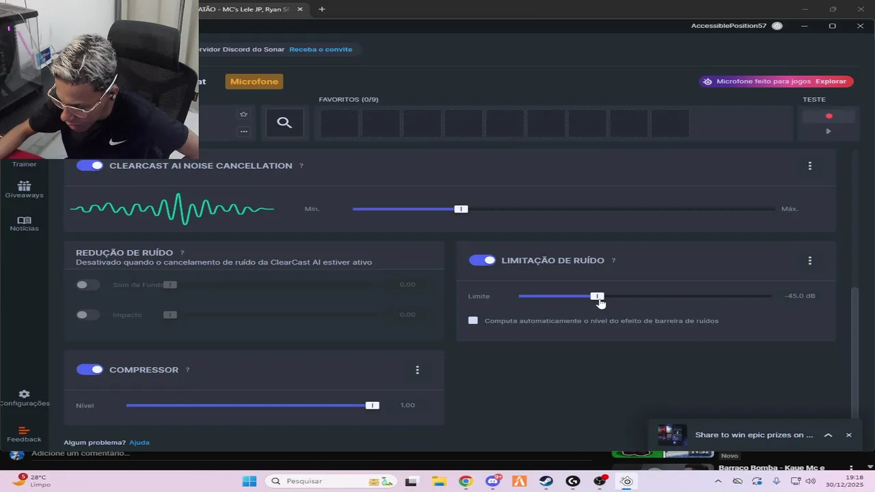Play back the mic test recording
875x492 pixels.
[829, 131]
